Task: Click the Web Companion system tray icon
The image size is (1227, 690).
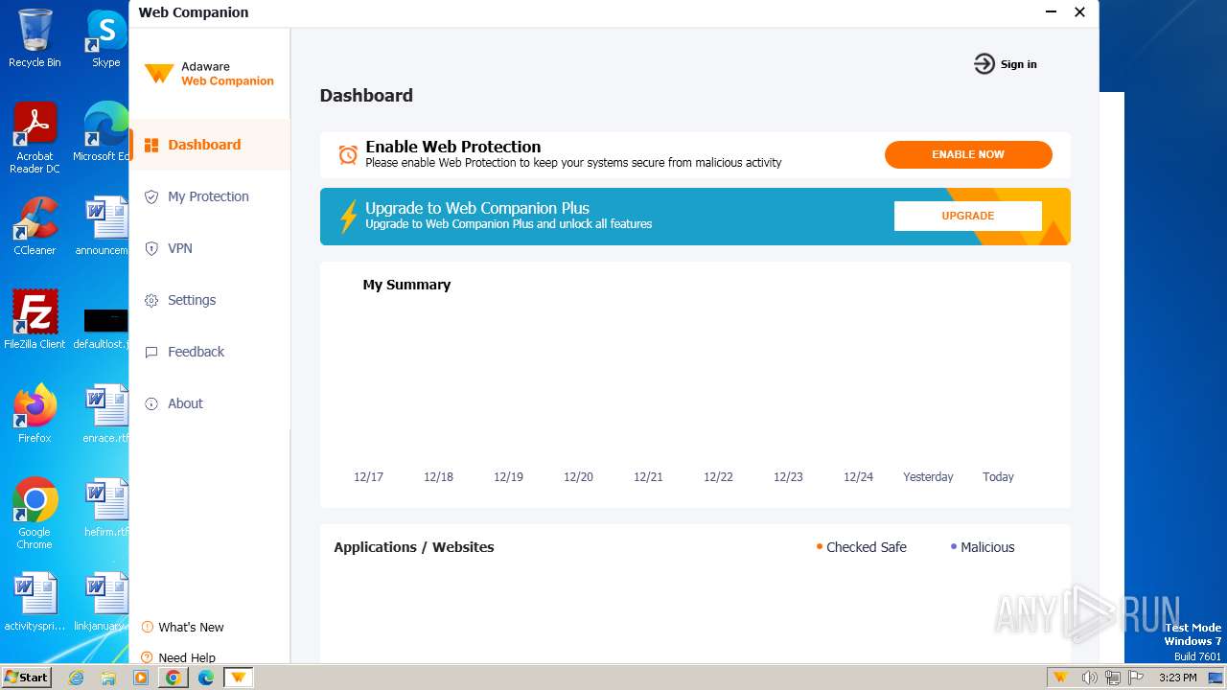Action: coord(1060,678)
